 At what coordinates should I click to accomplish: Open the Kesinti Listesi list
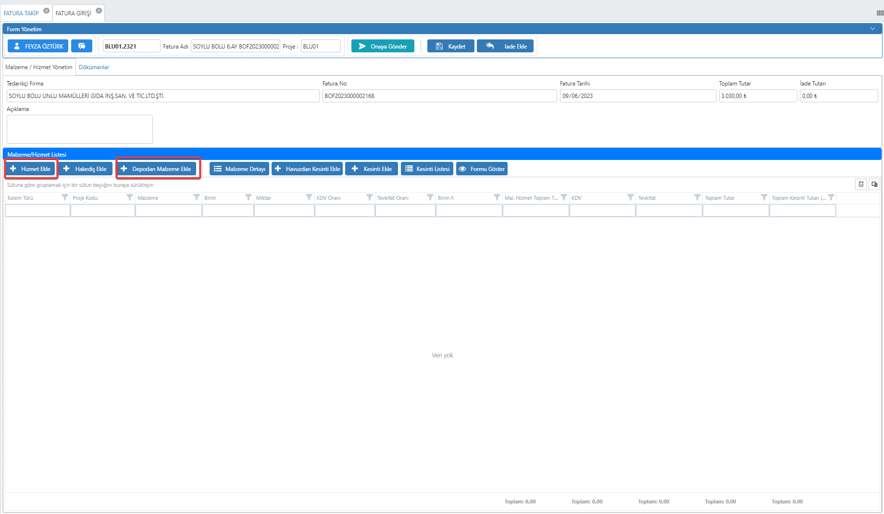[427, 169]
